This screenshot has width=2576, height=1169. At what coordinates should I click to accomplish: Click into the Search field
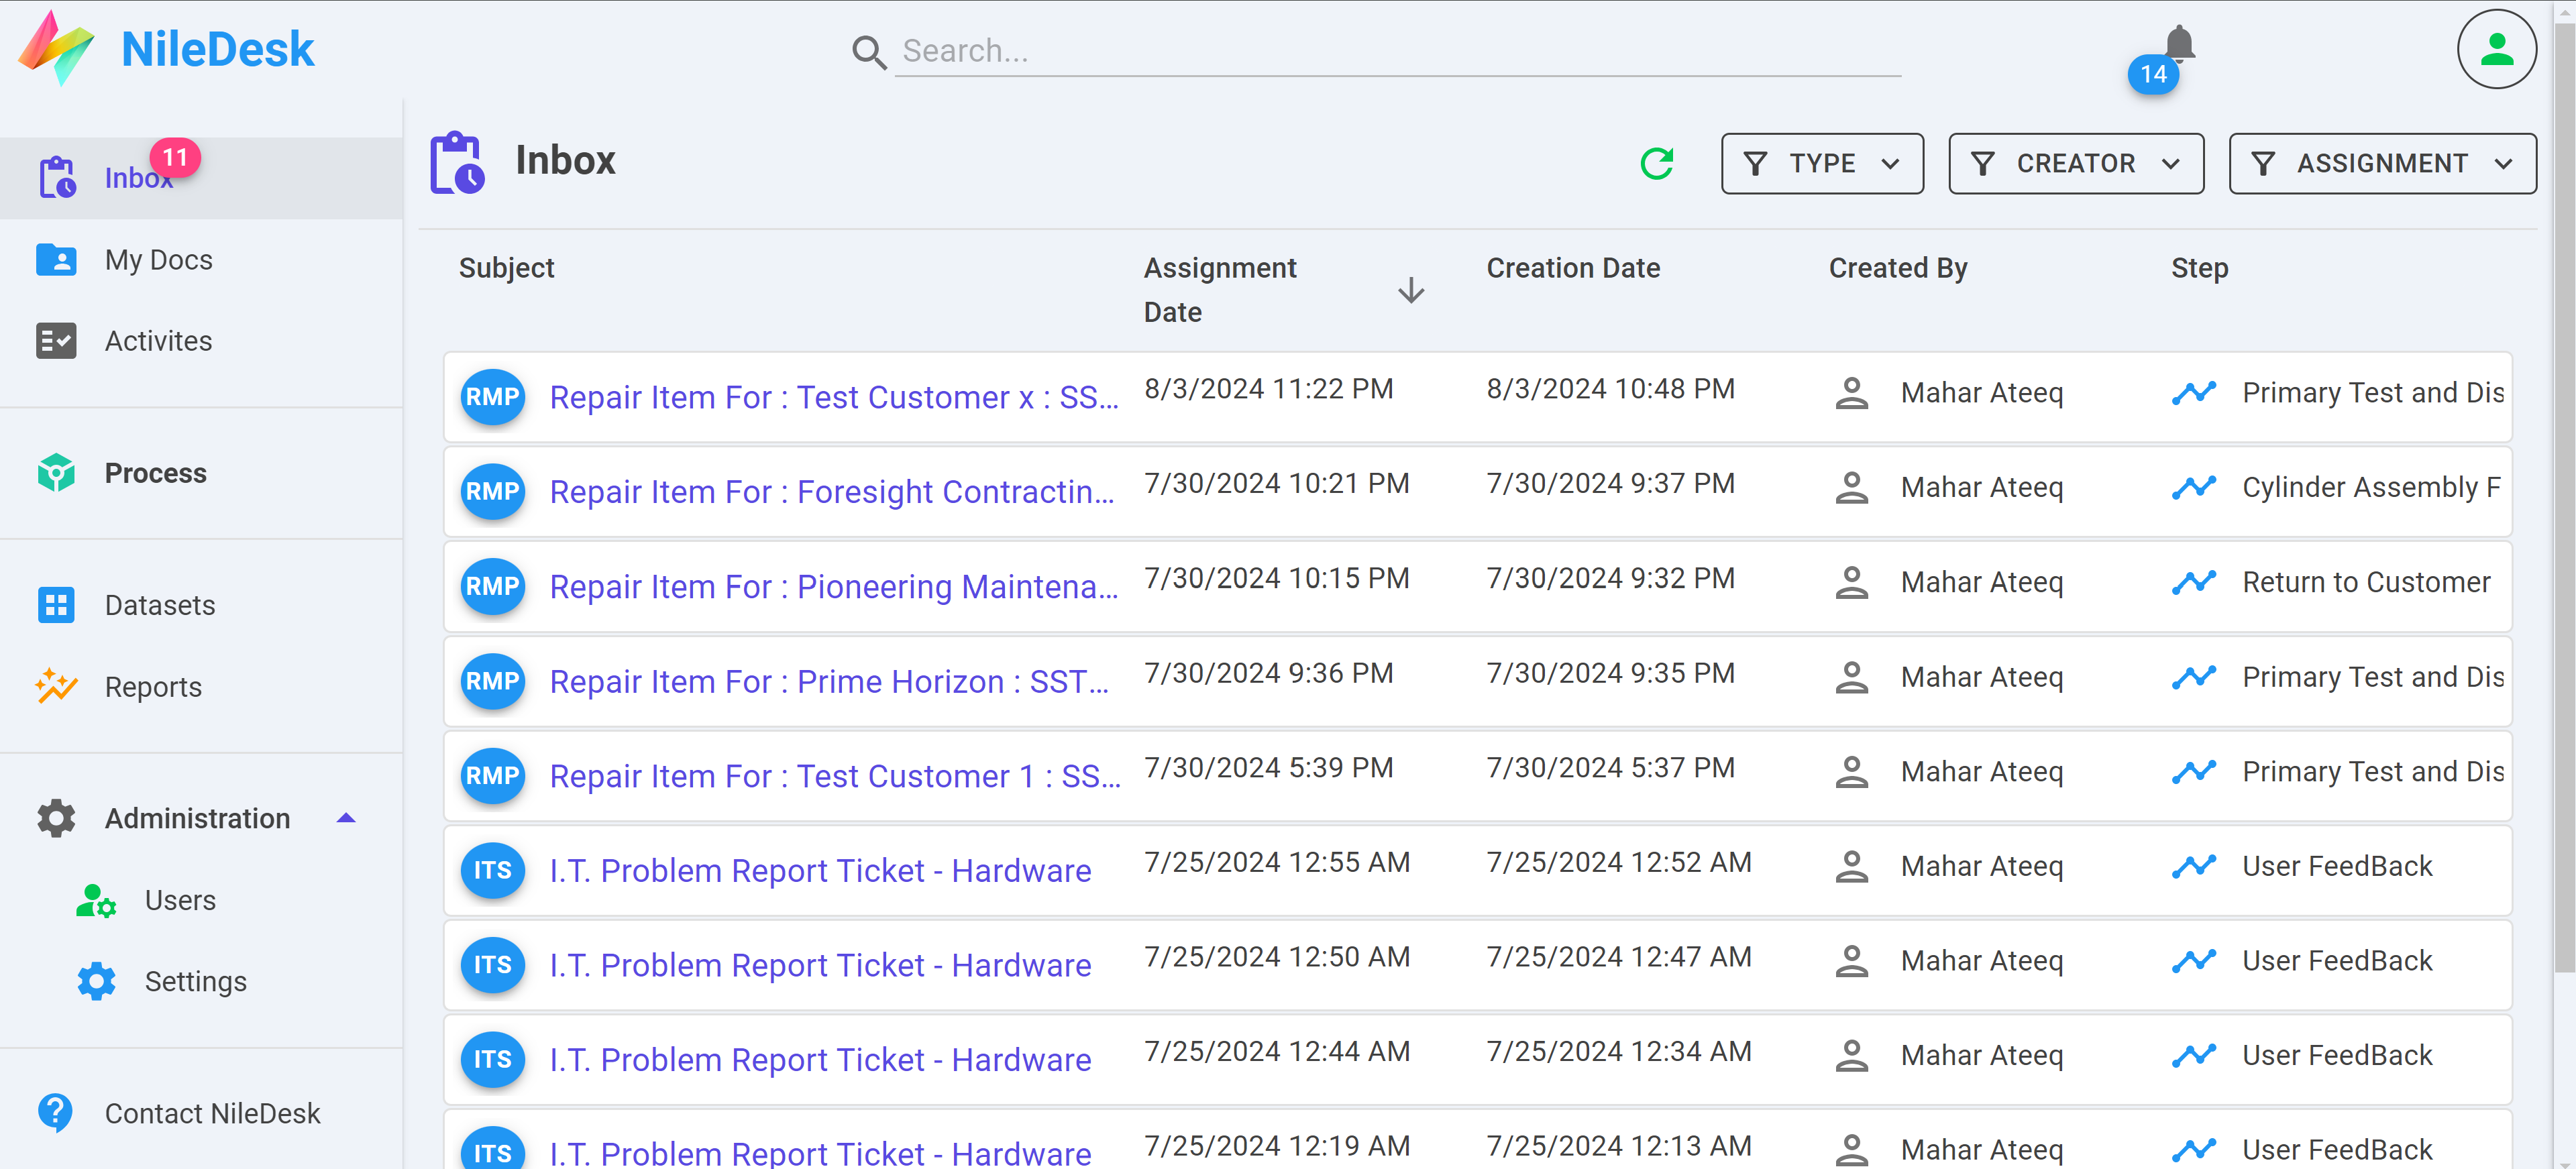[x=1397, y=51]
